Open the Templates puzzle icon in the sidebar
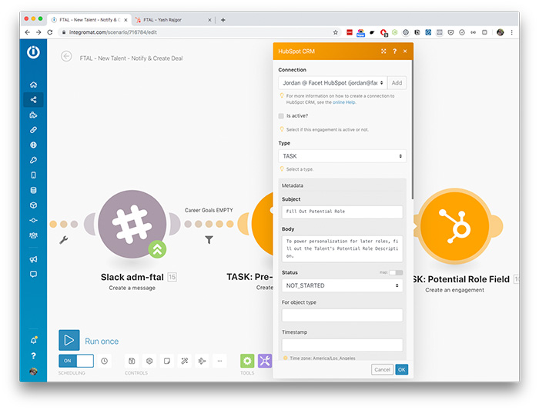The width and height of the screenshot is (539, 410). click(33, 115)
